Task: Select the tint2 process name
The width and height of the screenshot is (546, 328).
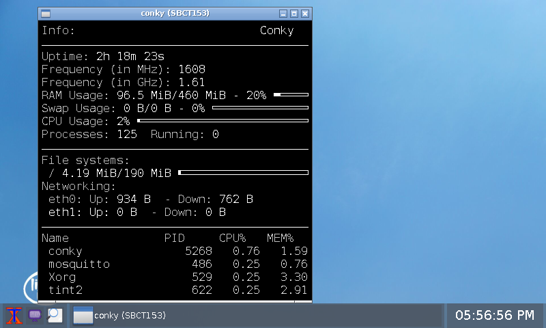Action: click(66, 290)
